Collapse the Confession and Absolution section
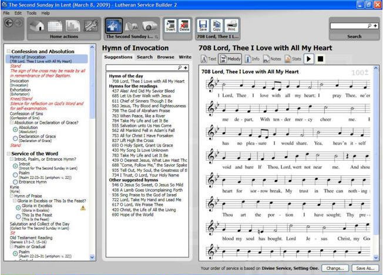Screen dimensions: 383x275 pyautogui.click(x=7, y=52)
